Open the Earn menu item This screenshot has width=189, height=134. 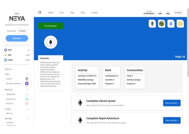[61, 12]
